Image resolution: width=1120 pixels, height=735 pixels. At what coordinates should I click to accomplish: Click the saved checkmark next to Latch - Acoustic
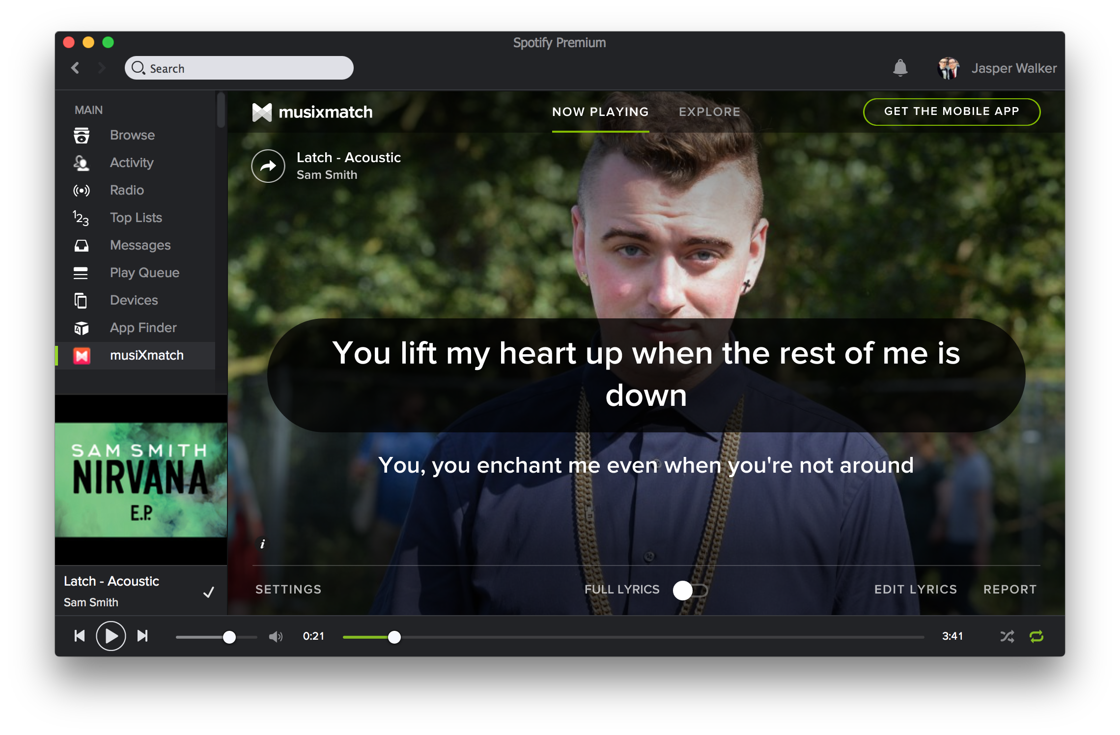click(209, 592)
